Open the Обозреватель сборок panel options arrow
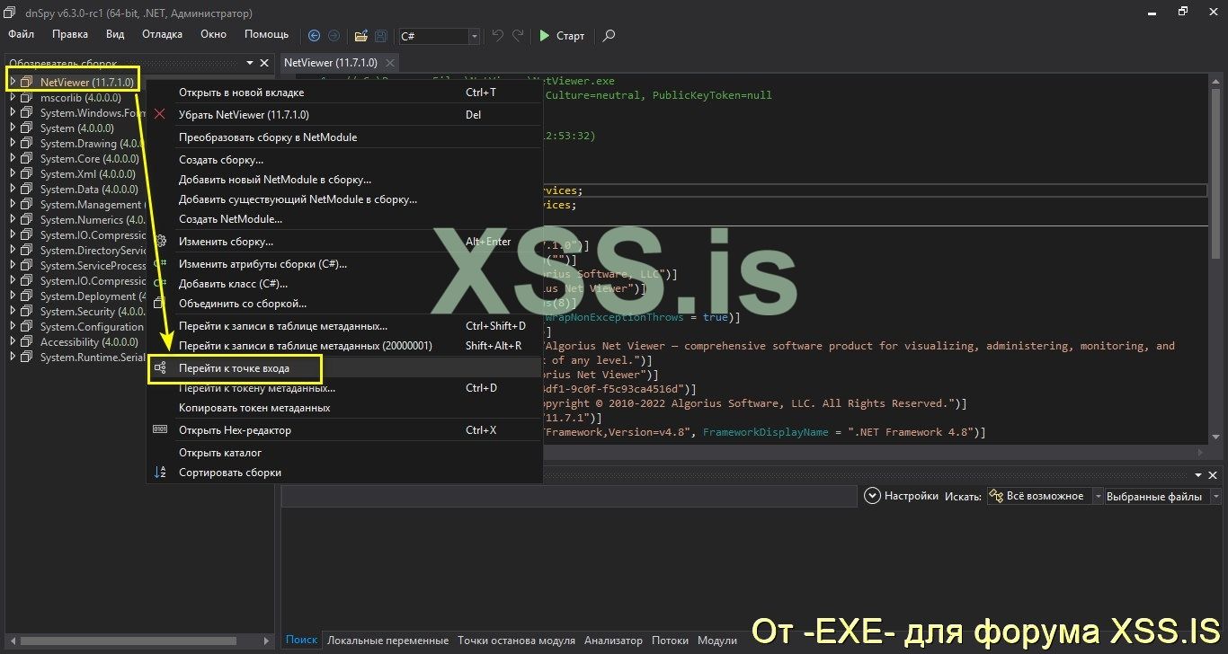 [x=249, y=63]
